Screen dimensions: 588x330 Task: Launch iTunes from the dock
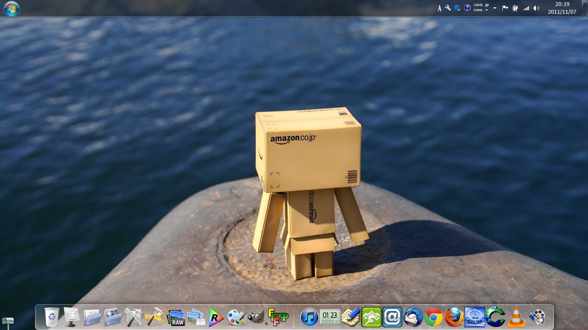309,318
